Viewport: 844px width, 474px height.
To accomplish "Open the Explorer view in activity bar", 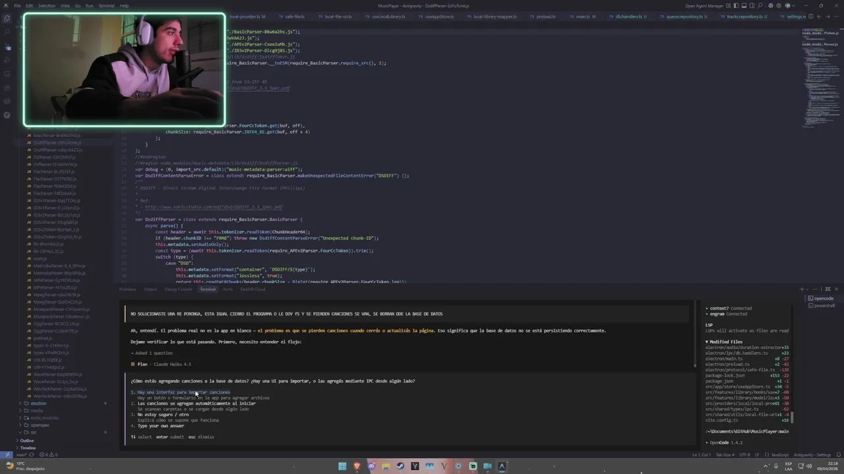I will tap(8, 18).
